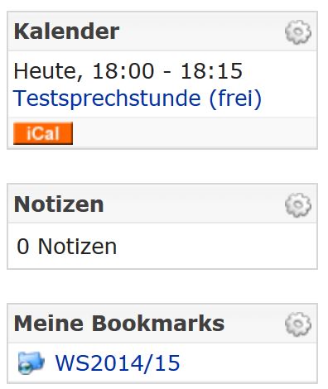Viewport: 328px width, 389px height.
Task: Open the Testsprechstunde (frei) appointment link
Action: point(137,98)
